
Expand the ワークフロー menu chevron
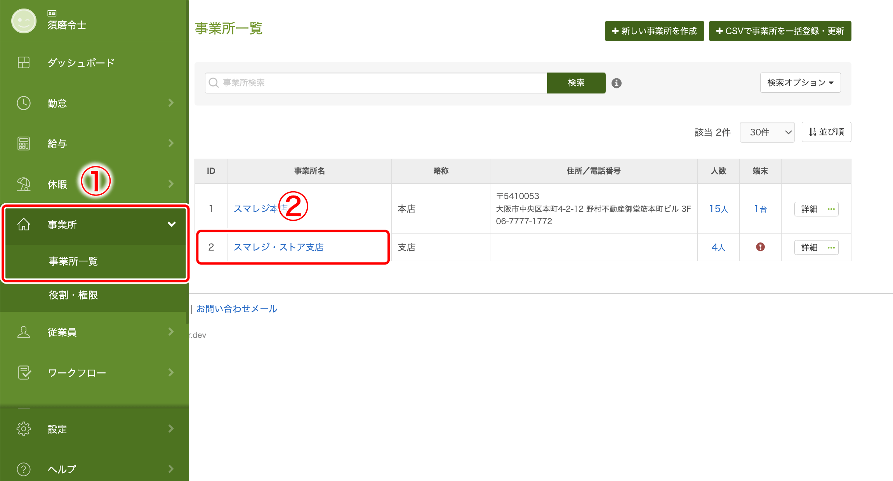[171, 372]
